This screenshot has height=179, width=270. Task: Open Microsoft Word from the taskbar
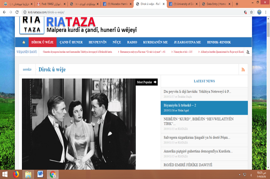pos(40,174)
